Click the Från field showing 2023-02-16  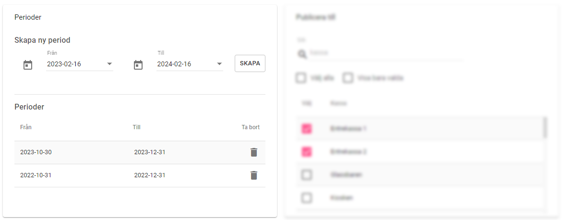coord(75,64)
